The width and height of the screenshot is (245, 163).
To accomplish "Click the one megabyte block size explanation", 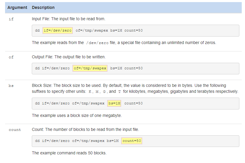I will click(77, 115).
